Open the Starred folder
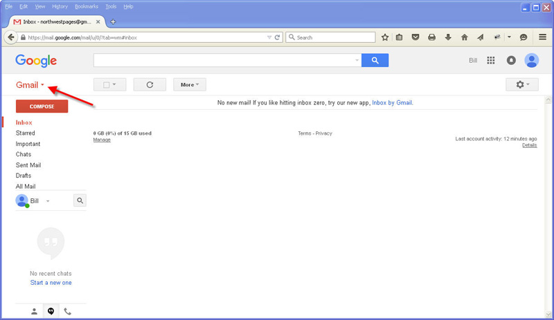The width and height of the screenshot is (554, 320). coord(25,133)
